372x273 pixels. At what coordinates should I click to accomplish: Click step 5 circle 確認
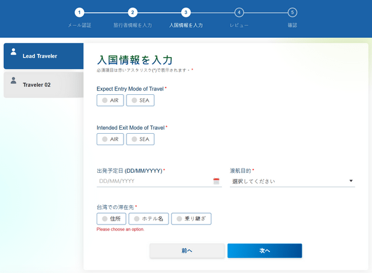[x=292, y=12]
